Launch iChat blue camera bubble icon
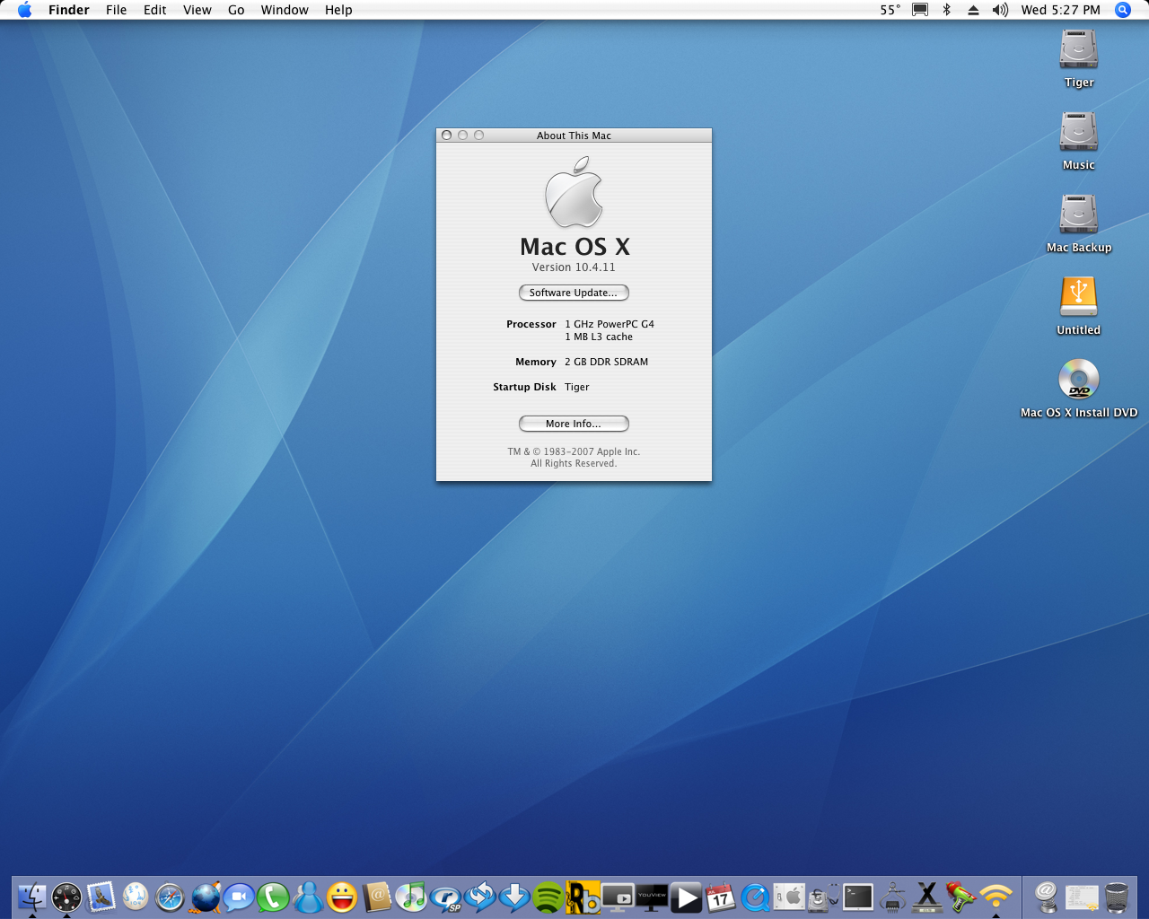1149x919 pixels. point(239,897)
